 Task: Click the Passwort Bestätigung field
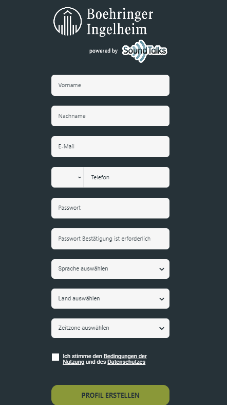[x=110, y=239]
